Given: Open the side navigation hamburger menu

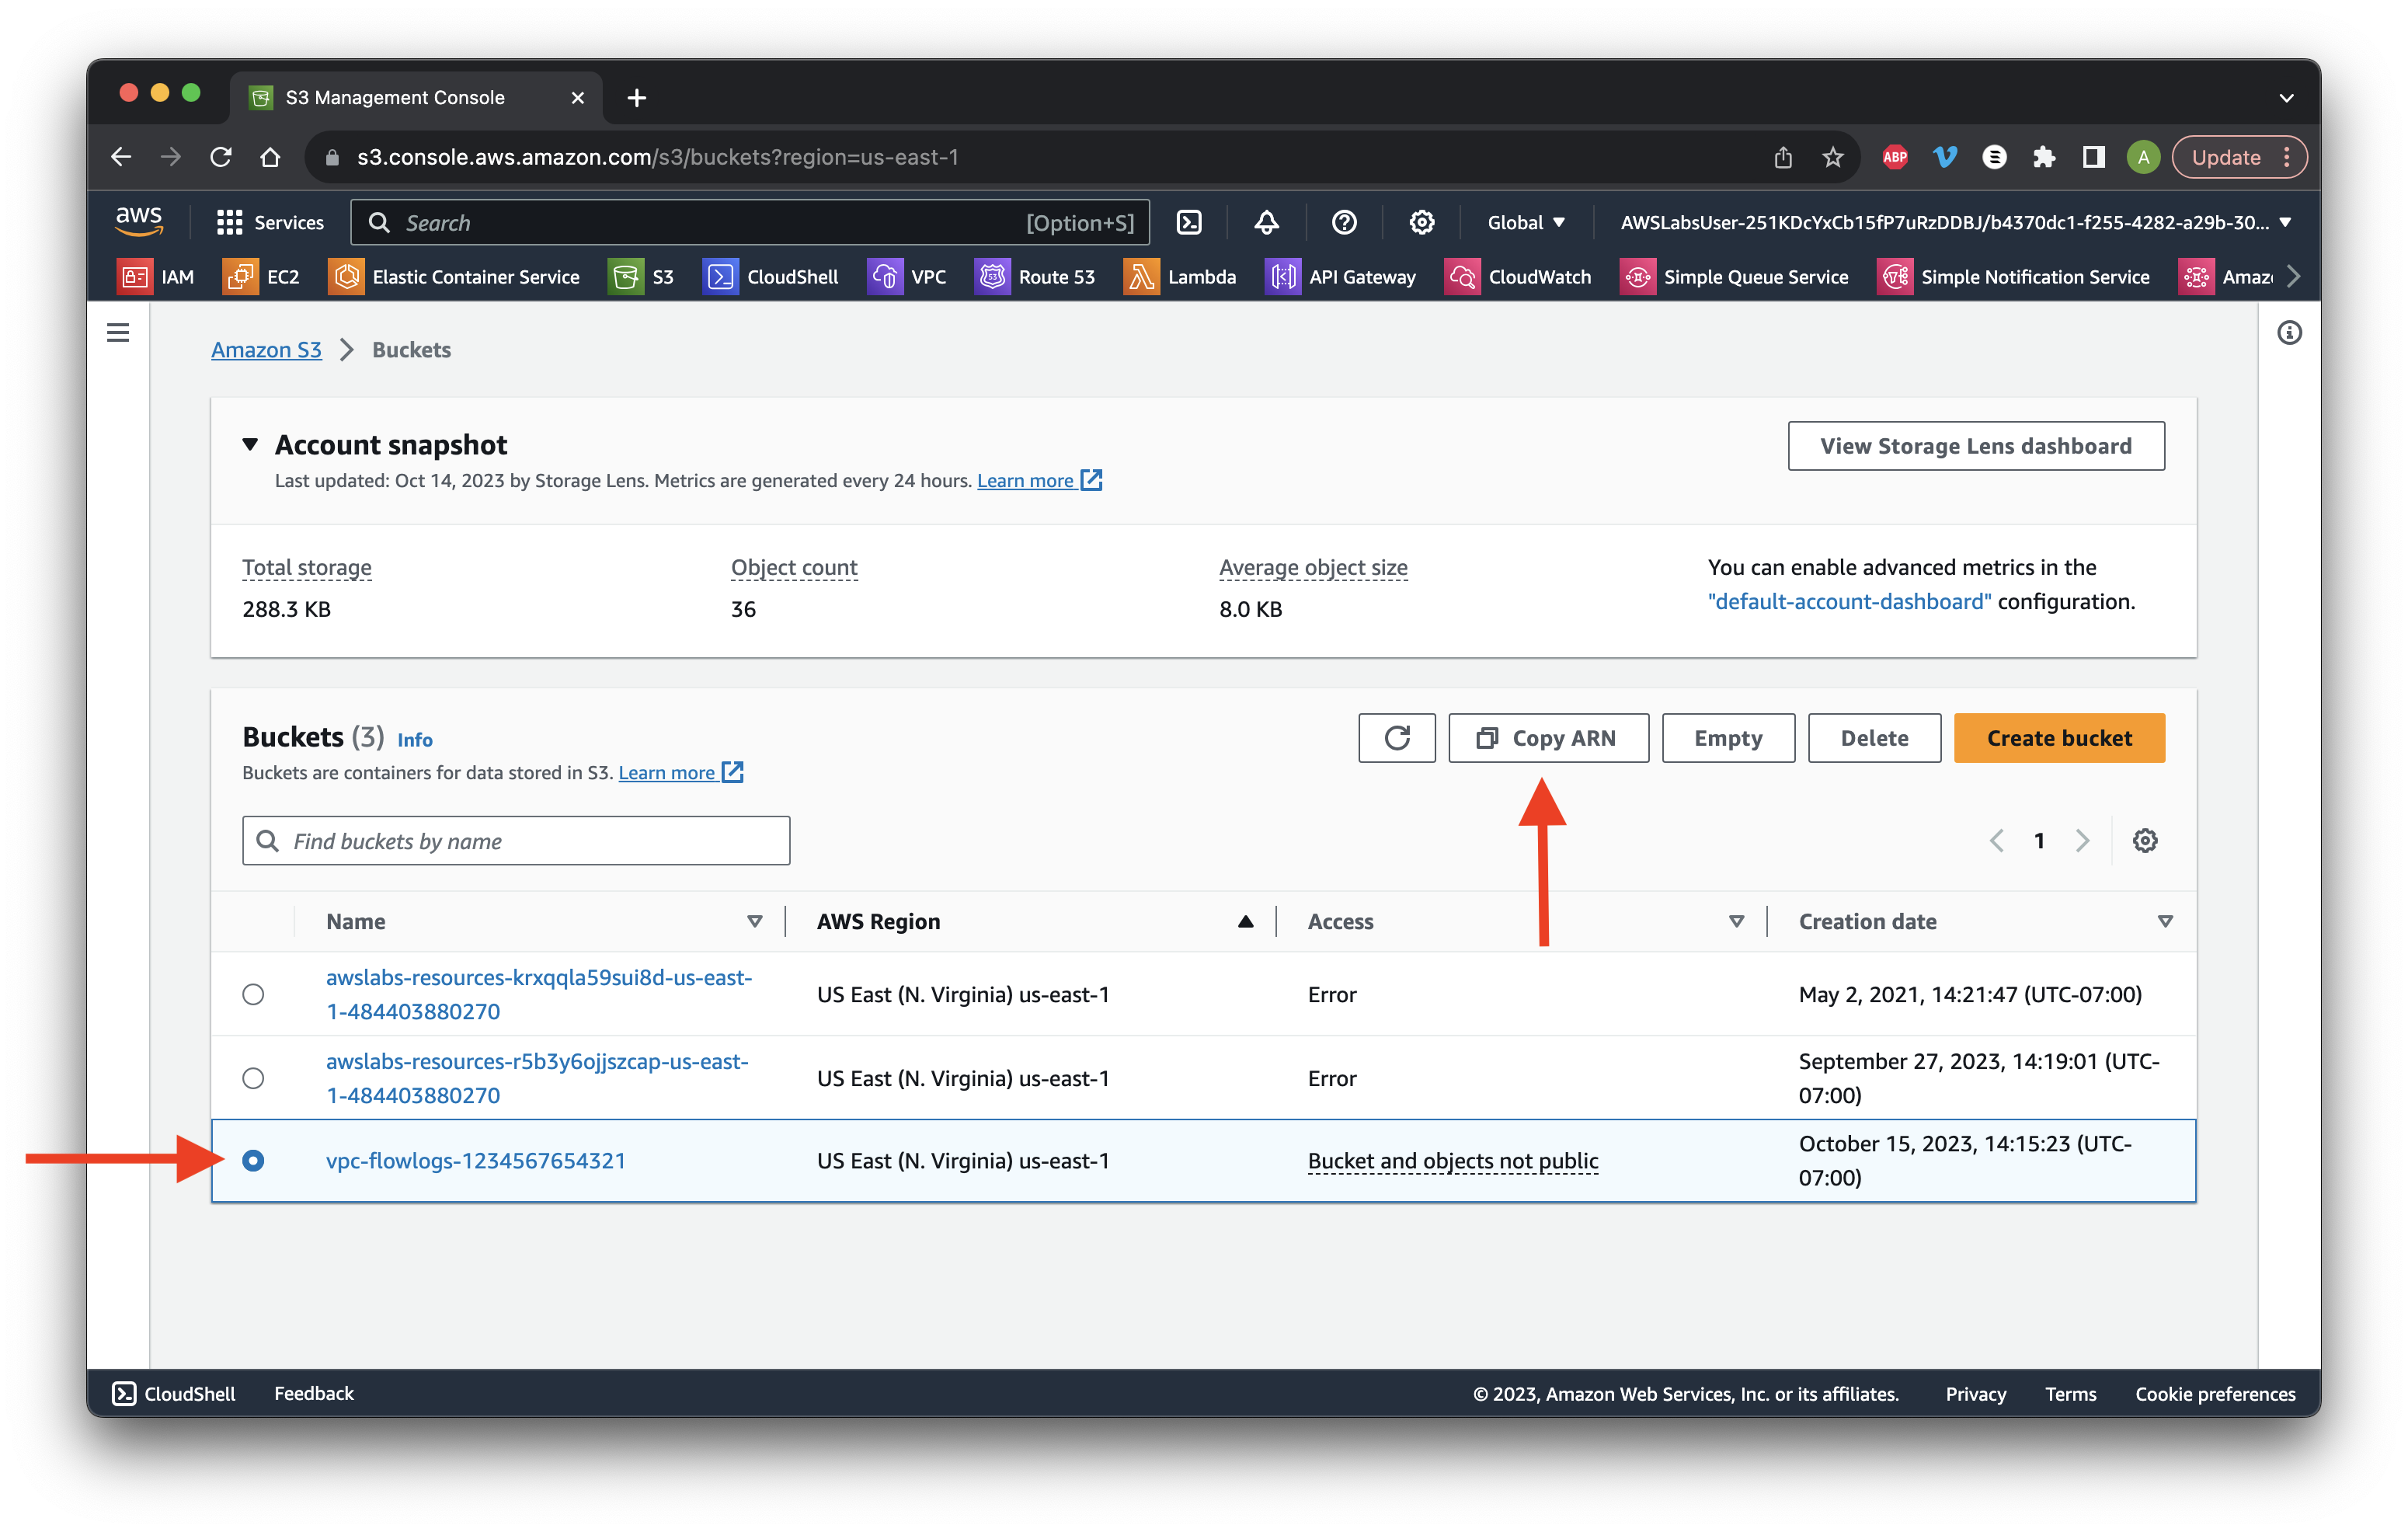Looking at the screenshot, I should click(x=118, y=333).
